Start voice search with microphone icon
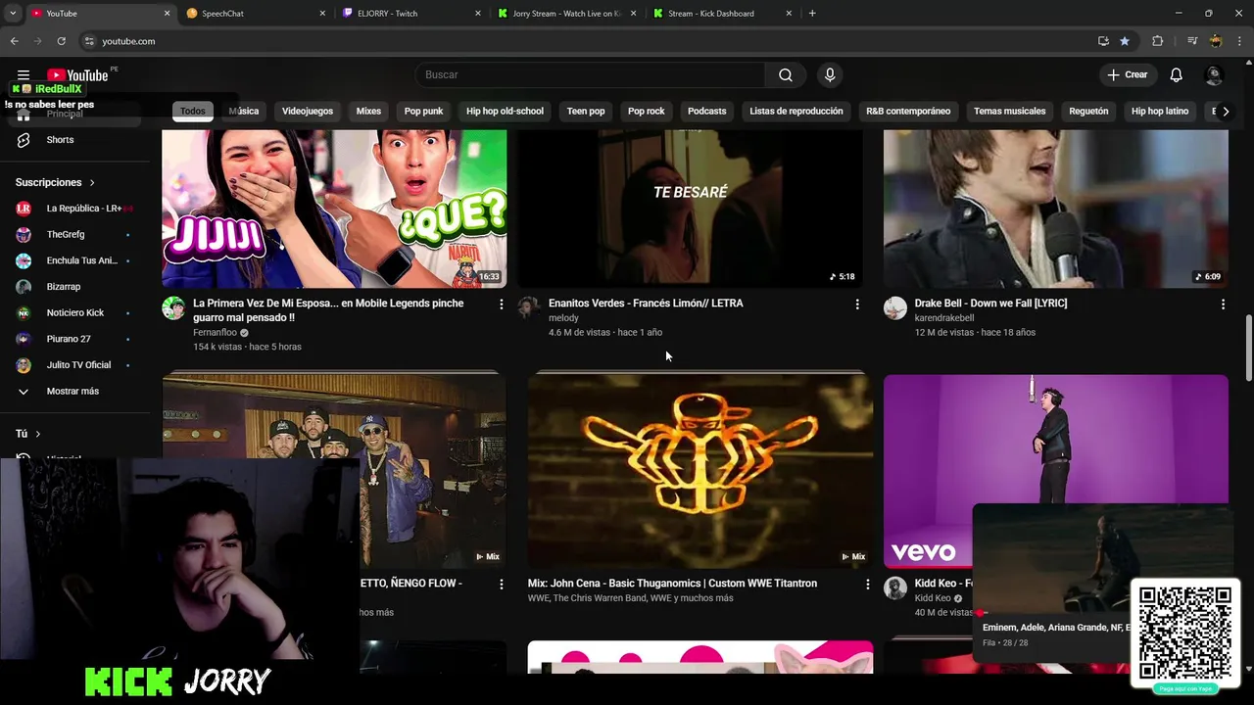The width and height of the screenshot is (1254, 705). coord(830,74)
